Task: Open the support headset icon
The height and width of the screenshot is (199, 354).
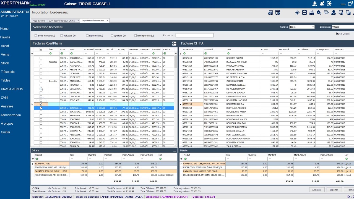Action: coord(315,4)
